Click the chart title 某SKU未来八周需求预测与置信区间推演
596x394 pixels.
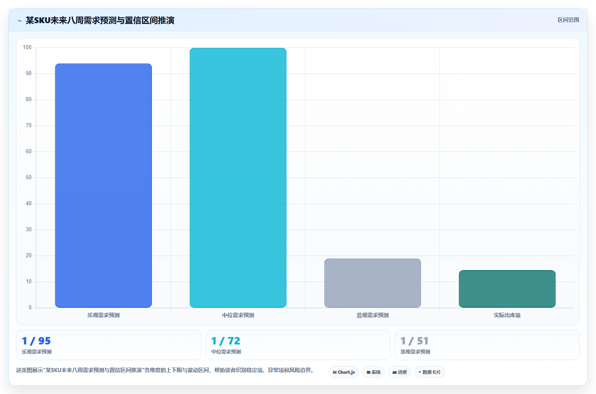click(100, 20)
